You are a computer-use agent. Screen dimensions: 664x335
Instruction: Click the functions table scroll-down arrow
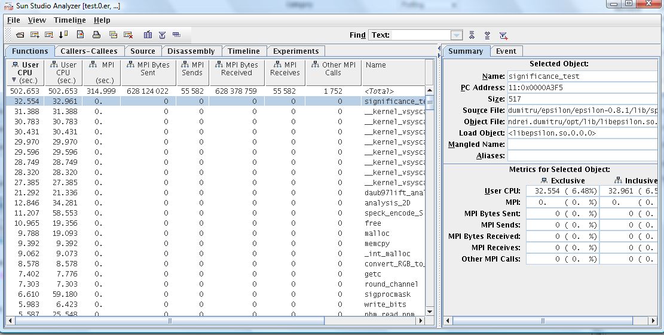pyautogui.click(x=430, y=312)
